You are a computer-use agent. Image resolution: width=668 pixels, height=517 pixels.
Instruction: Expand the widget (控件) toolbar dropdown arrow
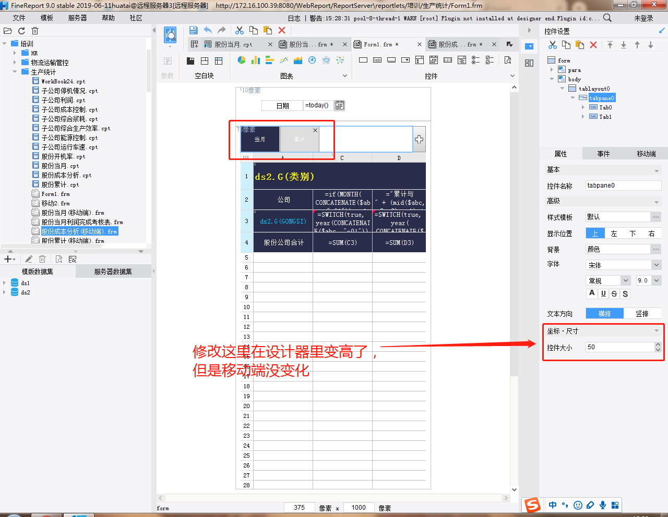[x=512, y=76]
